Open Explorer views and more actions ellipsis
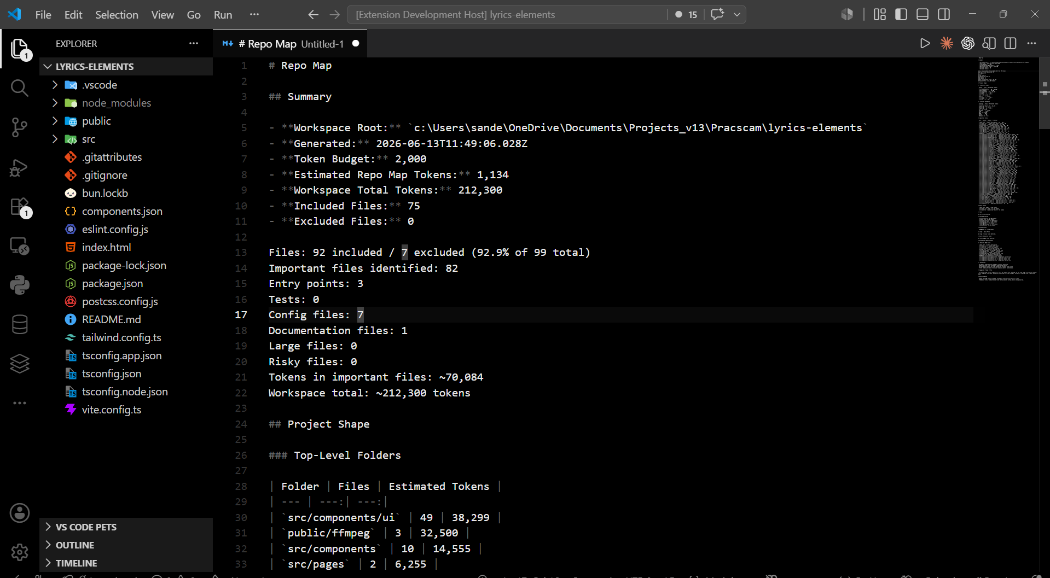The width and height of the screenshot is (1050, 578). coord(194,44)
